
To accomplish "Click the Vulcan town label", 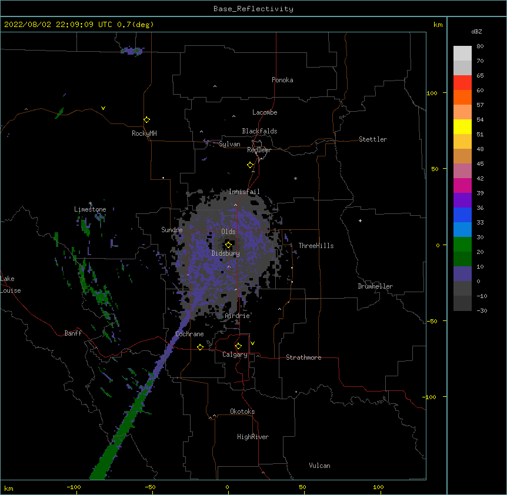I will pos(319,465).
